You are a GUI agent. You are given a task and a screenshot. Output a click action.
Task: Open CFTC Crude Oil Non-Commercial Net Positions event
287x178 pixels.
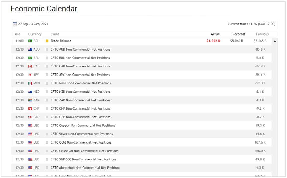click(84, 151)
